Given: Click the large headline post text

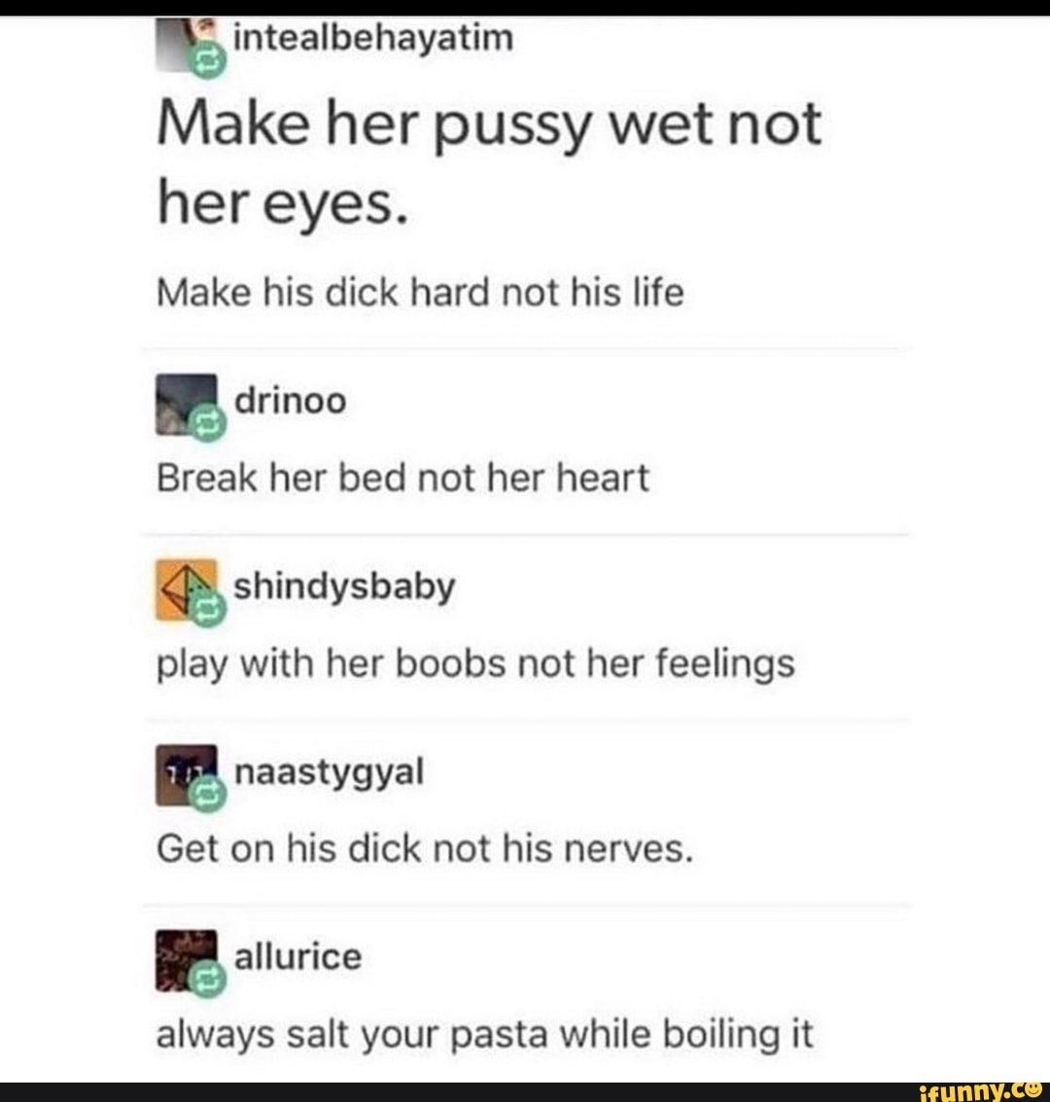Looking at the screenshot, I should click(489, 165).
